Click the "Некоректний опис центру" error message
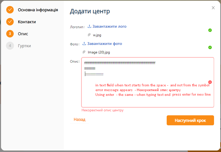This screenshot has width=221, height=152. pyautogui.click(x=102, y=110)
